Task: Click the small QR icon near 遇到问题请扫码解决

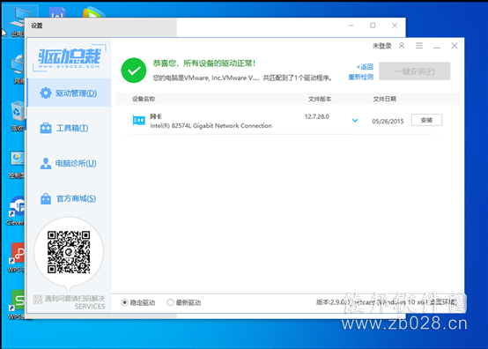Action: tap(38, 299)
